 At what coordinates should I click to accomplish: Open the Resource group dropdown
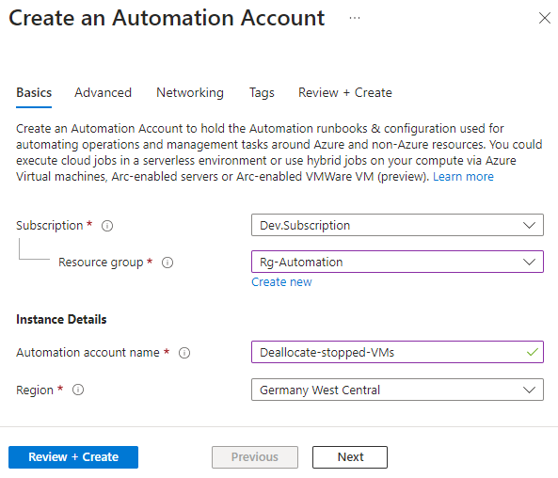[397, 262]
